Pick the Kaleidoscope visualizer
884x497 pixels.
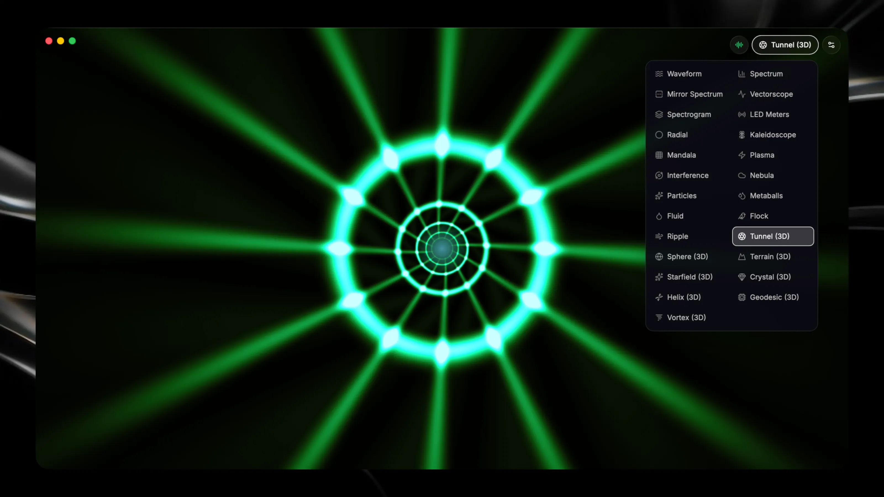(x=773, y=135)
